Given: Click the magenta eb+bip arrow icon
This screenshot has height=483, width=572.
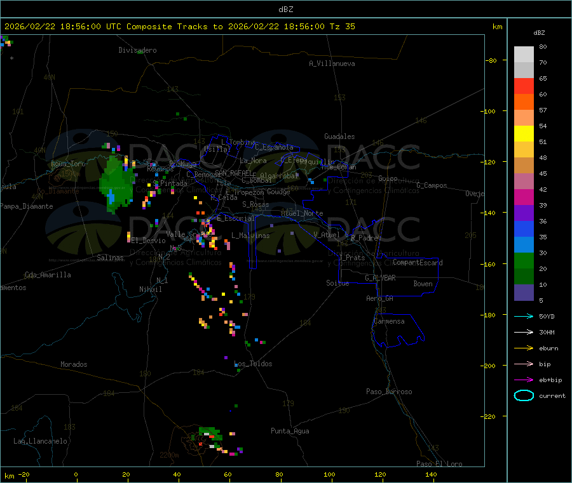Looking at the screenshot, I should [524, 380].
